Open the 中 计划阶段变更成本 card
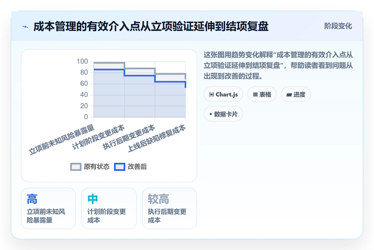 click(109, 208)
